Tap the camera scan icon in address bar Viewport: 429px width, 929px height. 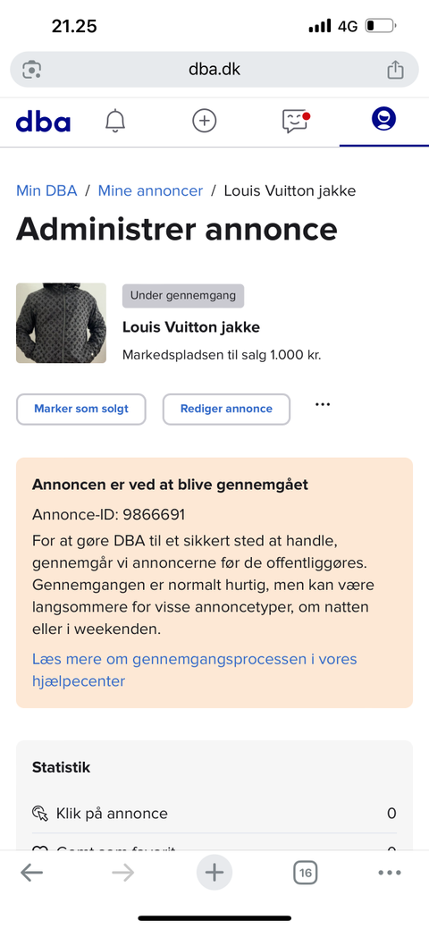point(31,70)
